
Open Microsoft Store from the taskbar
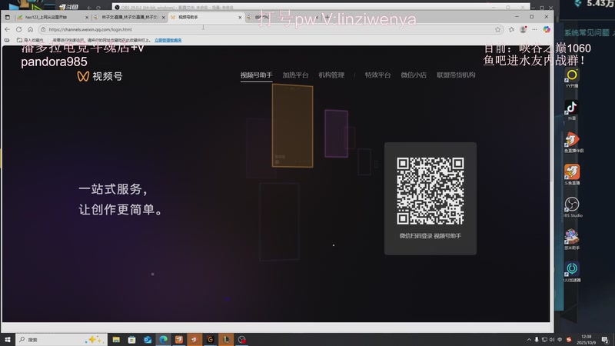point(131,339)
